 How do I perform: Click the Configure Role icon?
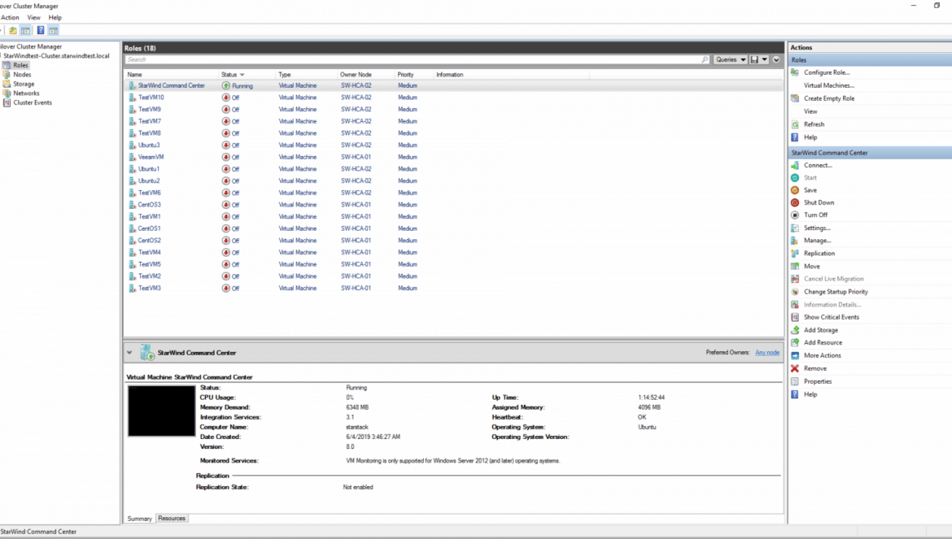coord(795,72)
